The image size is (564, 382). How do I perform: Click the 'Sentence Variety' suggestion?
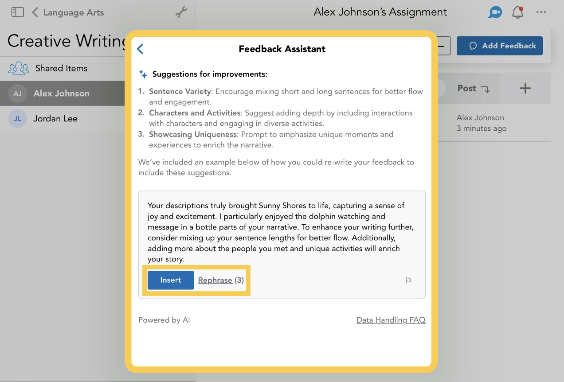pos(286,97)
